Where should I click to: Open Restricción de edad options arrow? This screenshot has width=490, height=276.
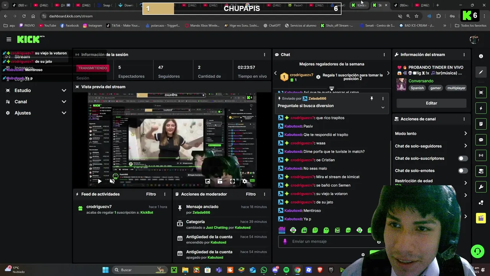coord(465,183)
